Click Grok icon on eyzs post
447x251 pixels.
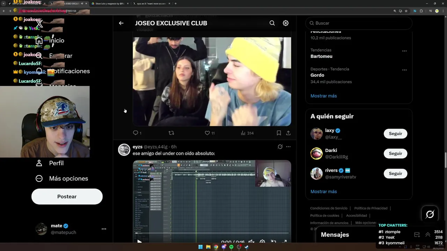[x=280, y=147]
